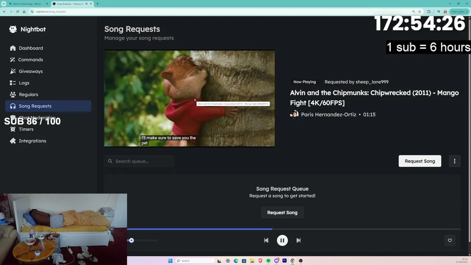Adjust the volume slider handle
Viewport: 471px width, 265px height.
(131, 240)
